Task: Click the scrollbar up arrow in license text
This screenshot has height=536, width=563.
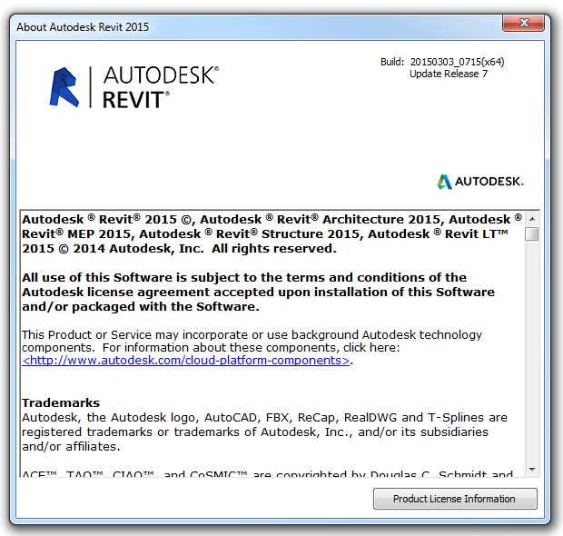Action: (532, 219)
